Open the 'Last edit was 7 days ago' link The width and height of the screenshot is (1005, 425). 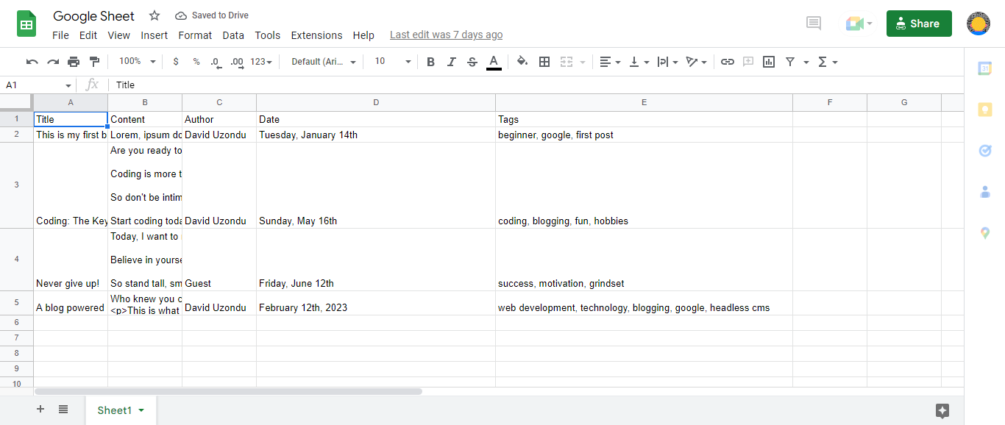[446, 35]
